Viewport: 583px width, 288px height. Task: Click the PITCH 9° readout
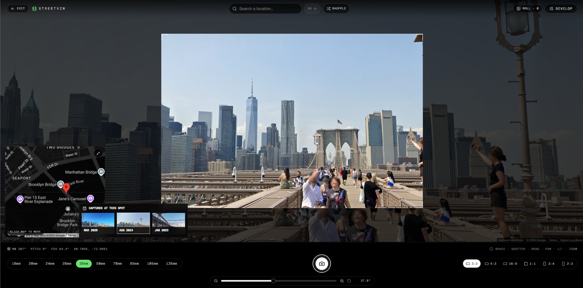coord(39,249)
